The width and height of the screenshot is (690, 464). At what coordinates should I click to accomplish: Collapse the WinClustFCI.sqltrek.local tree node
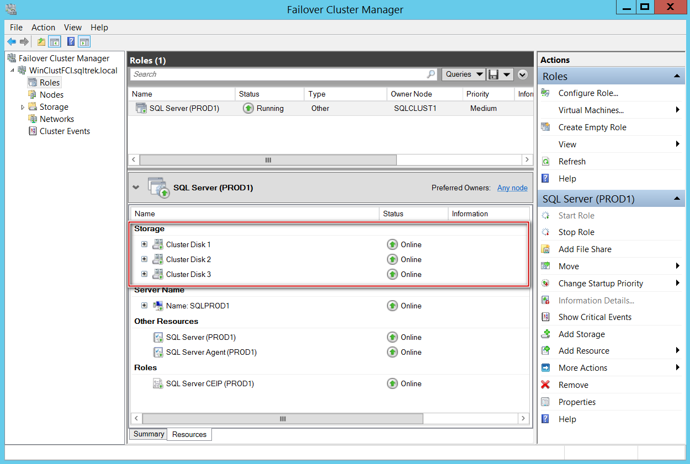pos(12,71)
